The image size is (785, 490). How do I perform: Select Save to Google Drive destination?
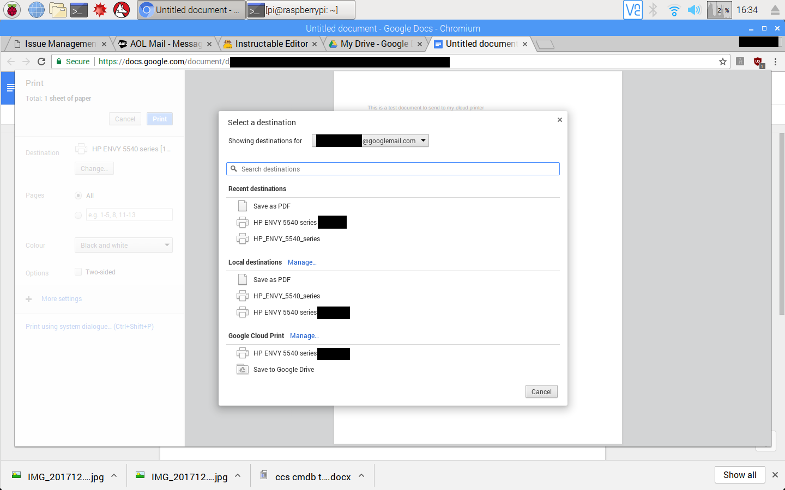[393, 370]
